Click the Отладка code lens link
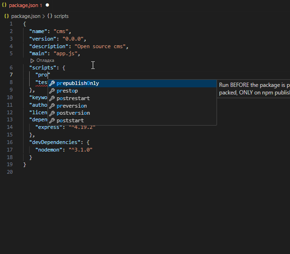 pos(45,60)
